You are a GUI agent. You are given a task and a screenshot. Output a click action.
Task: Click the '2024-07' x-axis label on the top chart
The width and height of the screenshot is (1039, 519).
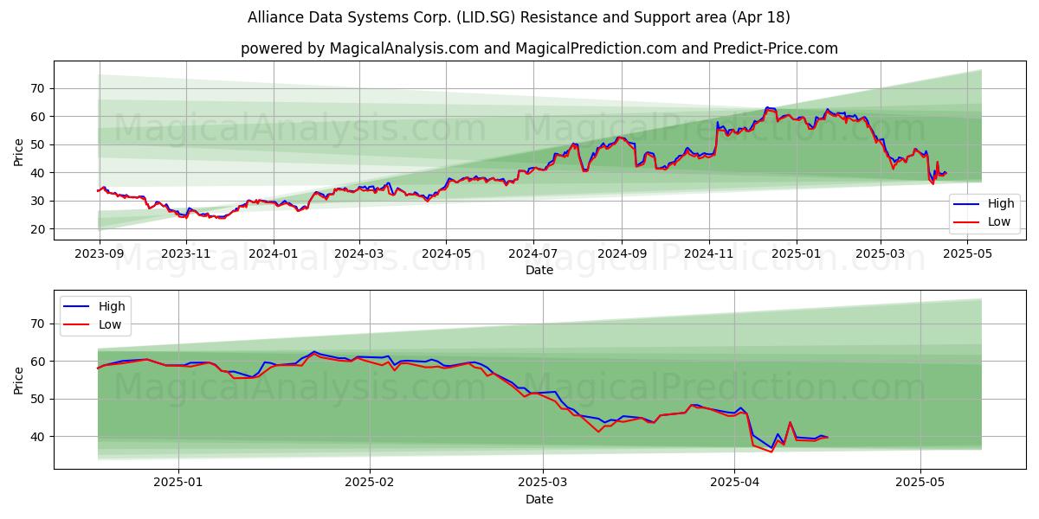532,254
